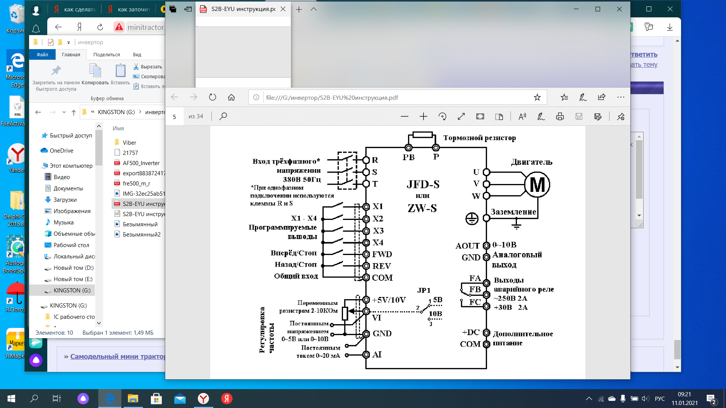Open Windows Start menu
This screenshot has width=726, height=408.
(x=11, y=399)
